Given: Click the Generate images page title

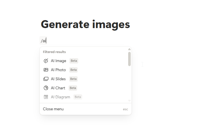Looking at the screenshot, I should 85,24.
